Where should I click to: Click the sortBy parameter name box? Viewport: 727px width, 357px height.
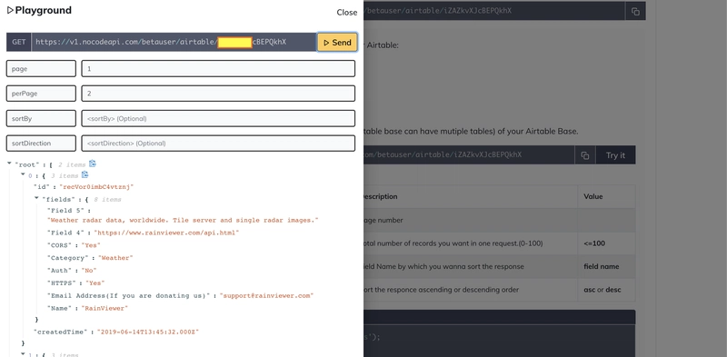click(x=41, y=118)
